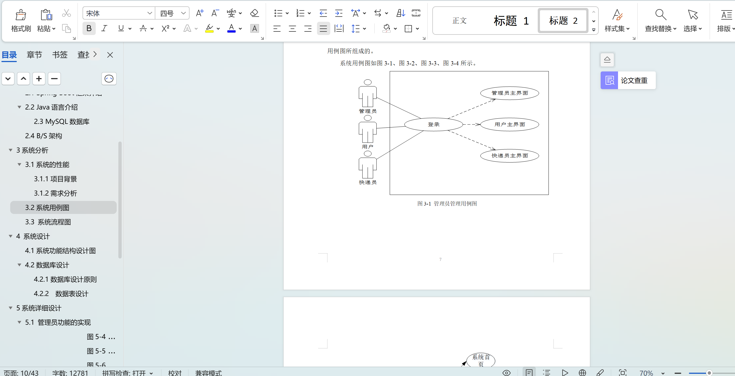Collapse the 4.2 数据库设计 tree node
The image size is (735, 376).
point(19,265)
